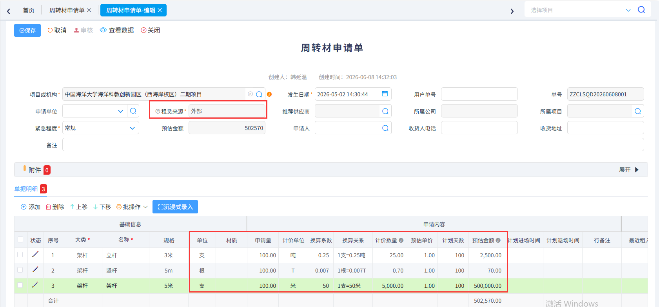Viewport: 659px width, 307px height.
Task: Clear the 项目或机构 field value
Action: (250, 94)
